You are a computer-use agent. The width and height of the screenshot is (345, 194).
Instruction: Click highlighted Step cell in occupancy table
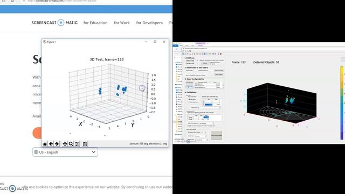[206, 117]
